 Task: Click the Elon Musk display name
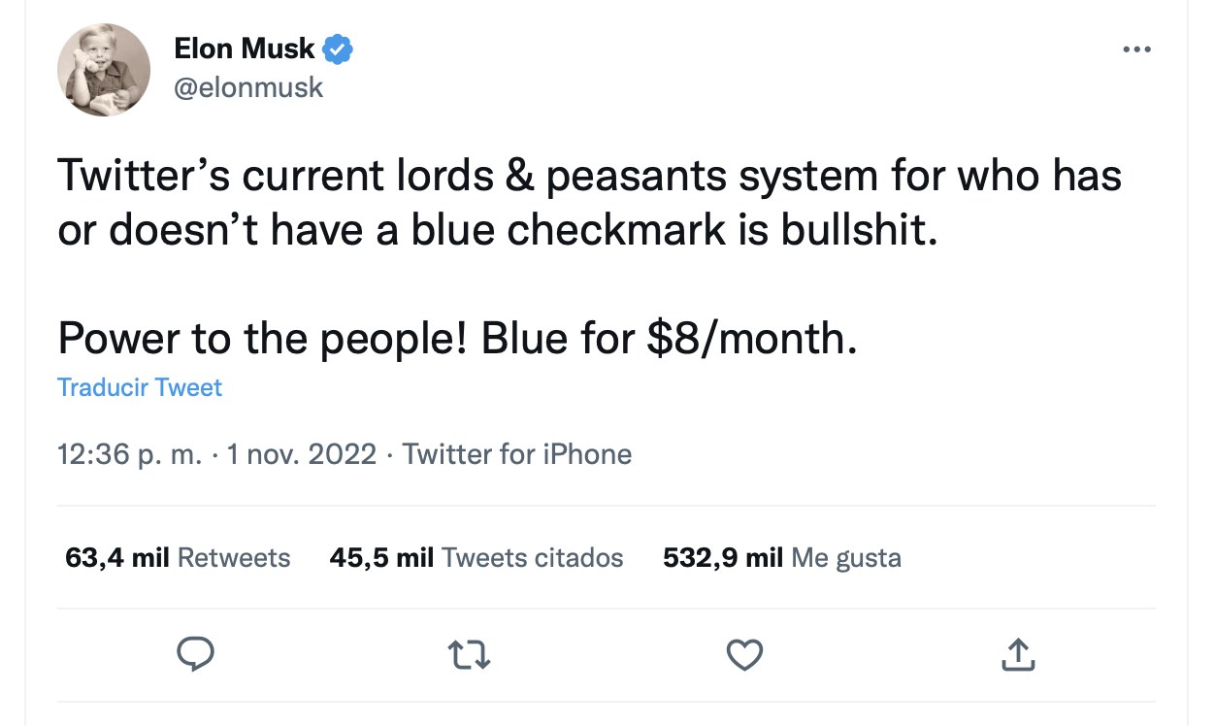[x=245, y=48]
